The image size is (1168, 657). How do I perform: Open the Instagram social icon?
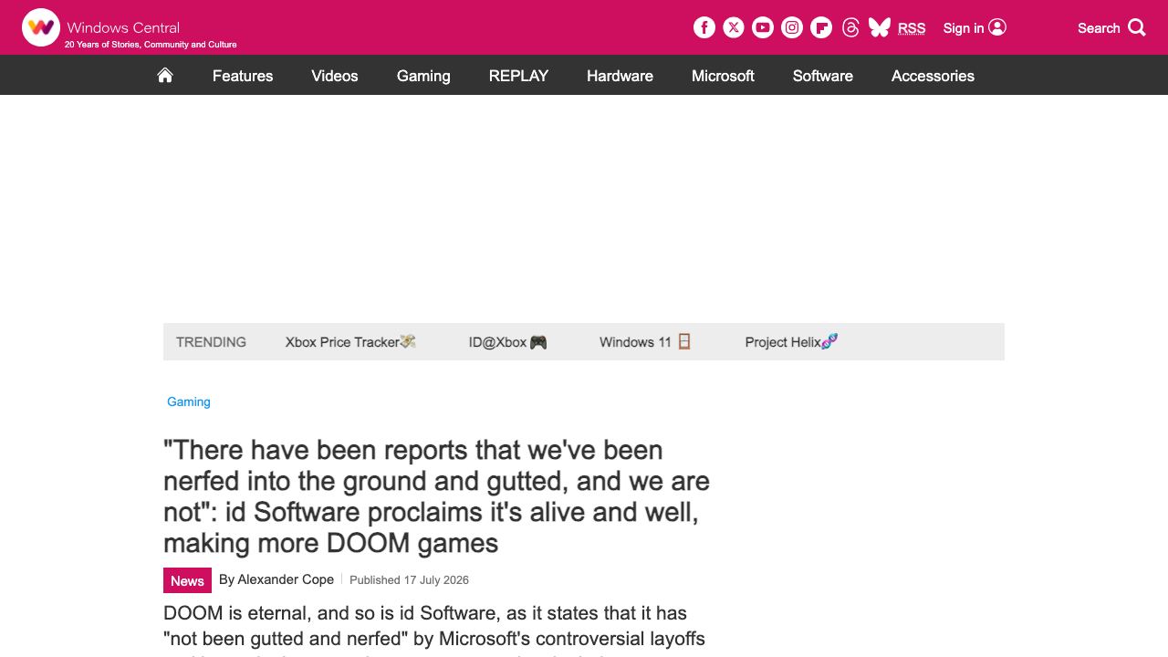[x=792, y=27]
